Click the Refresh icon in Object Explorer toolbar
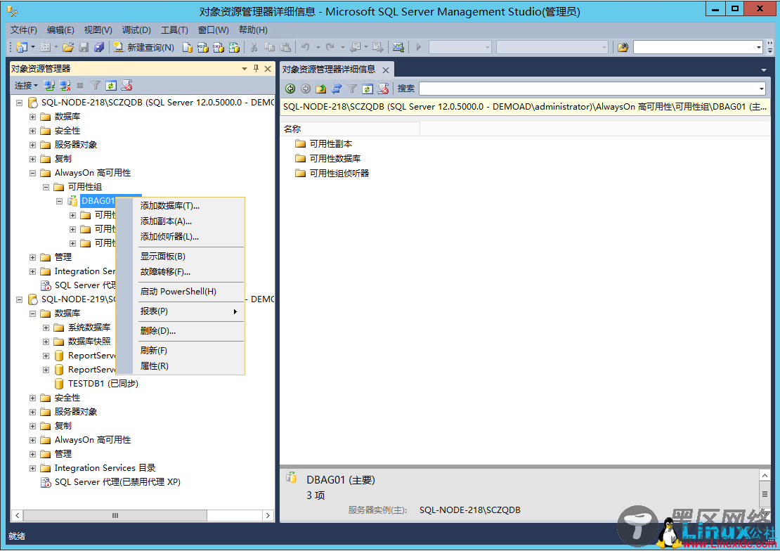 point(111,86)
